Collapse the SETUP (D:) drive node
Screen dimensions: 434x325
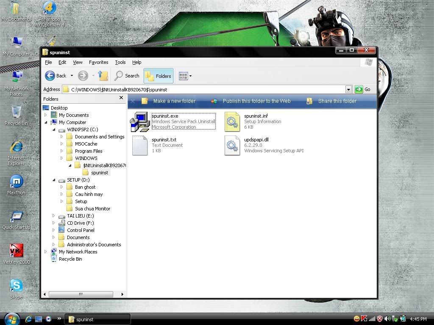(54, 179)
